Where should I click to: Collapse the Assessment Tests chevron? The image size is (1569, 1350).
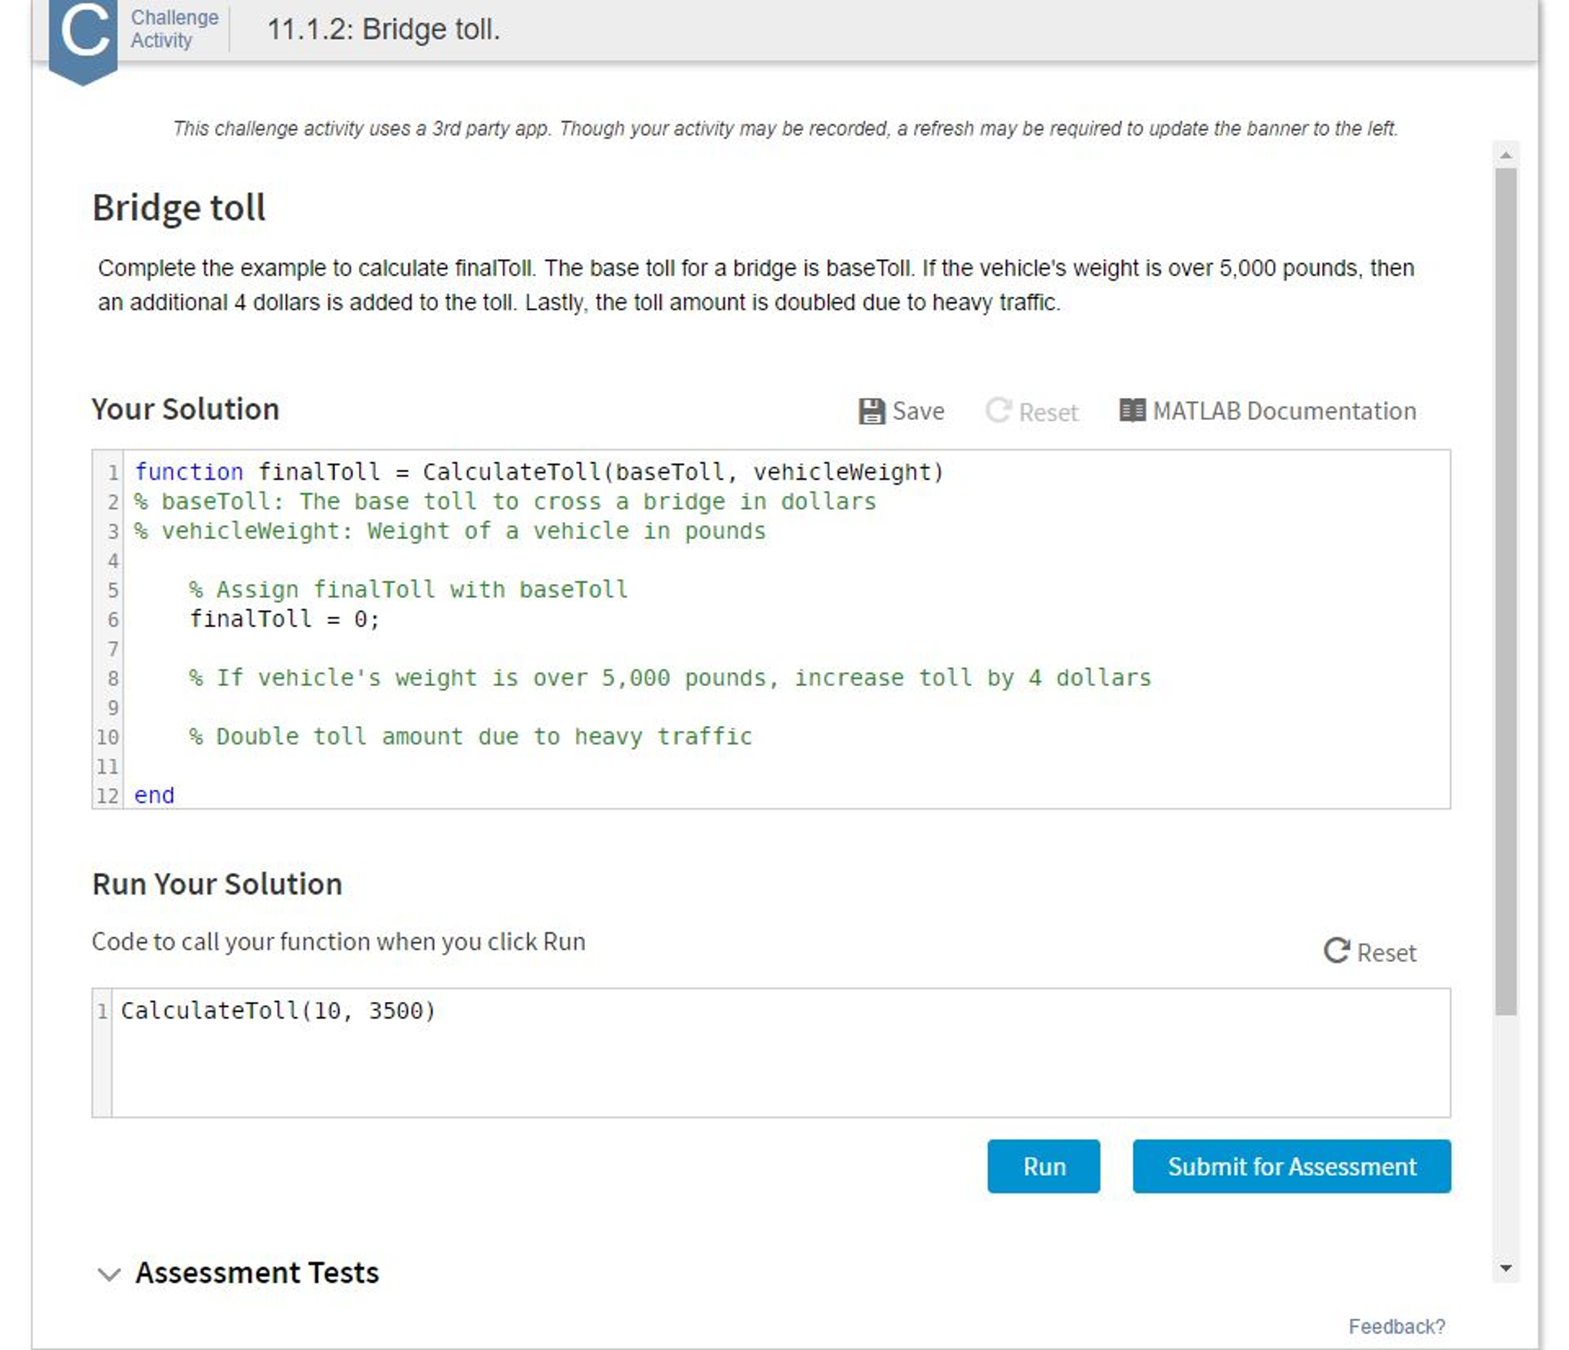108,1273
